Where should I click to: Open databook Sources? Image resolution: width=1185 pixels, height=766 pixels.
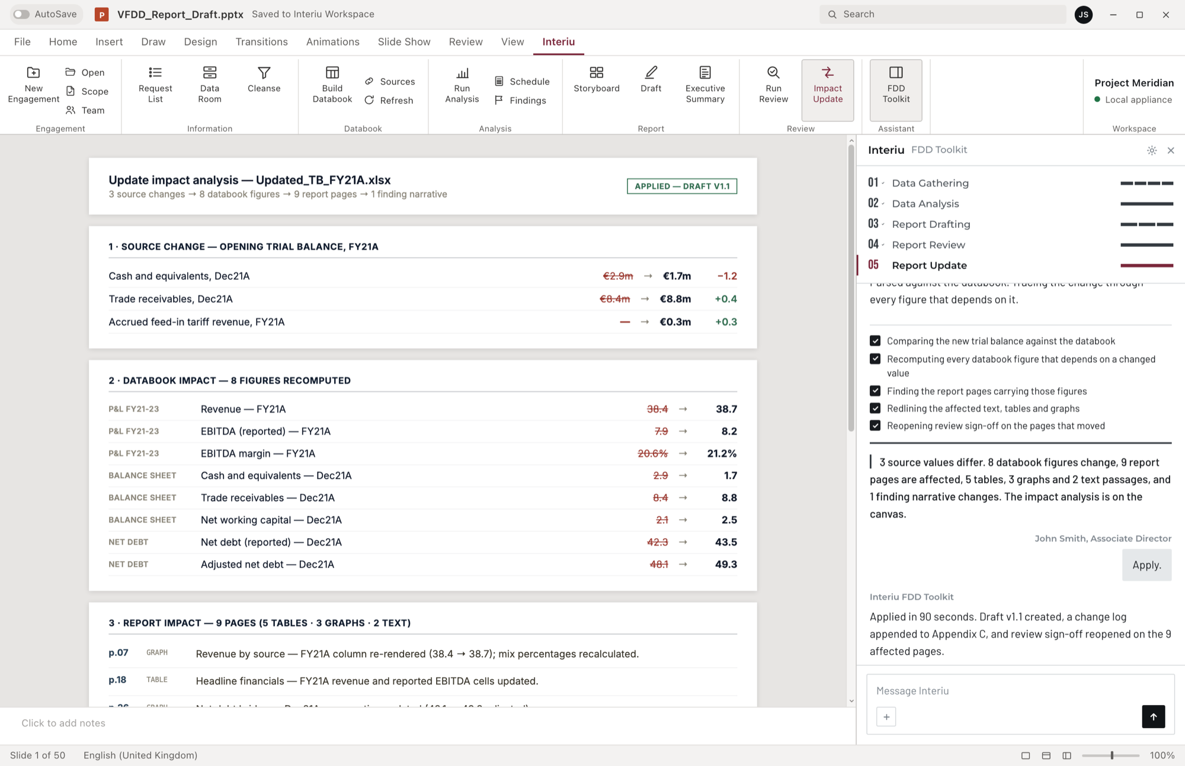point(390,82)
